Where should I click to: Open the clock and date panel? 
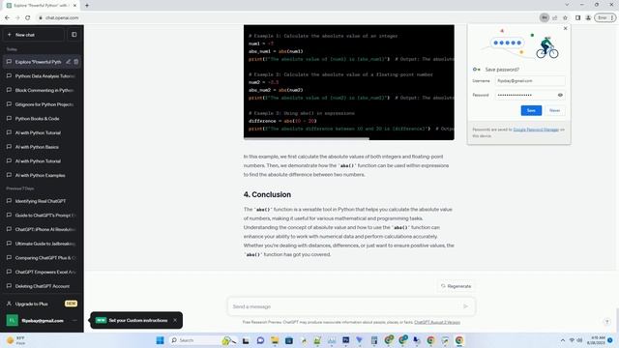coord(596,340)
